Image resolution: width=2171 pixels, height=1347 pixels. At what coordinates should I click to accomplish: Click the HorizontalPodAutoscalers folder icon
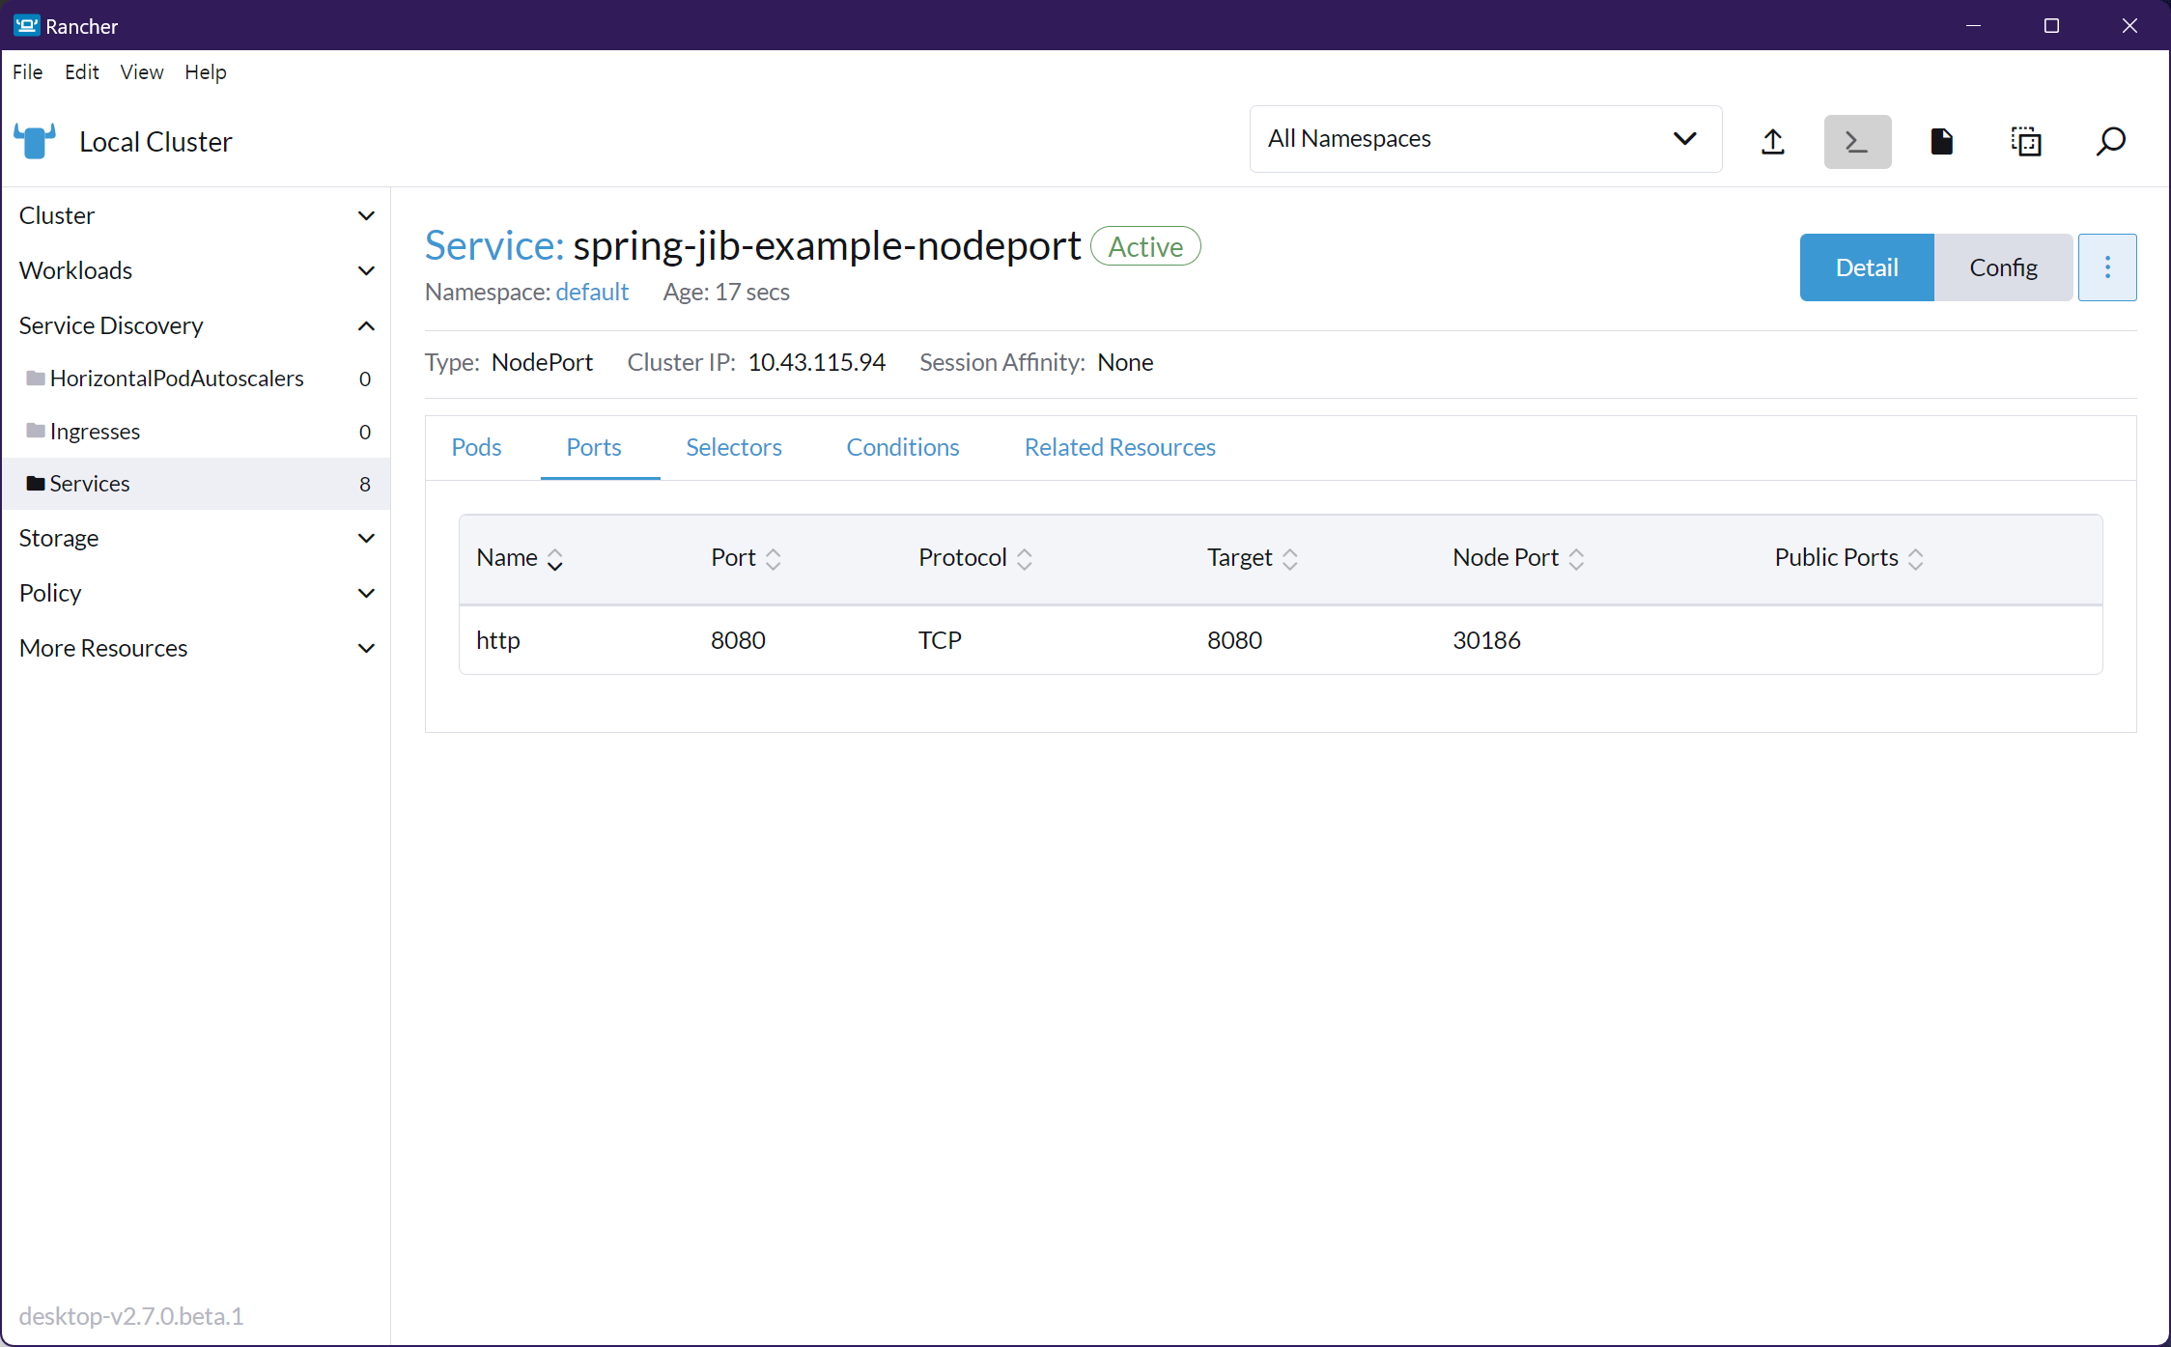point(36,378)
